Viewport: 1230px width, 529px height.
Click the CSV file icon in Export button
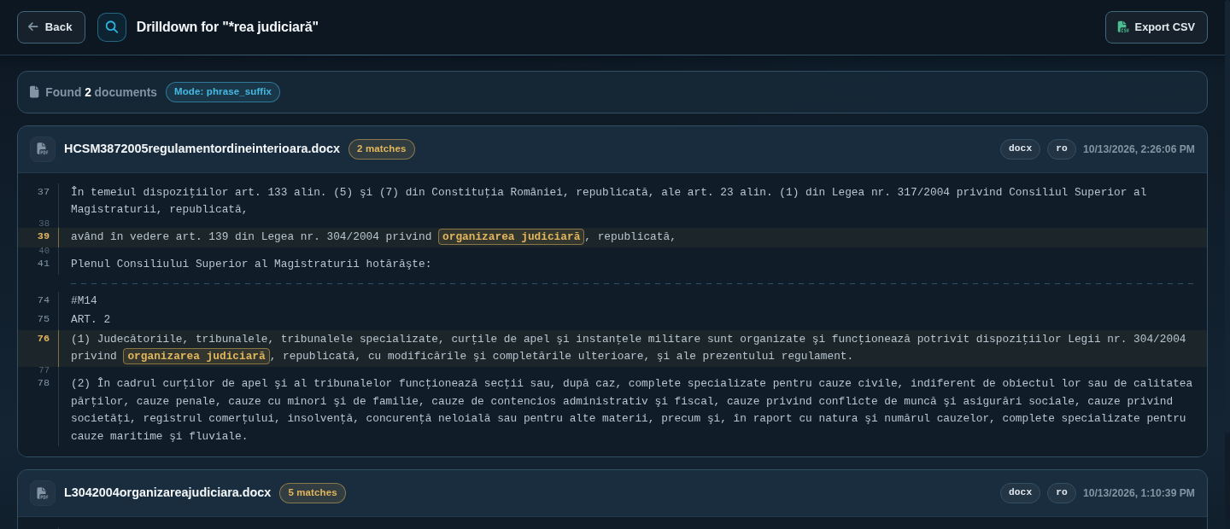(x=1123, y=27)
